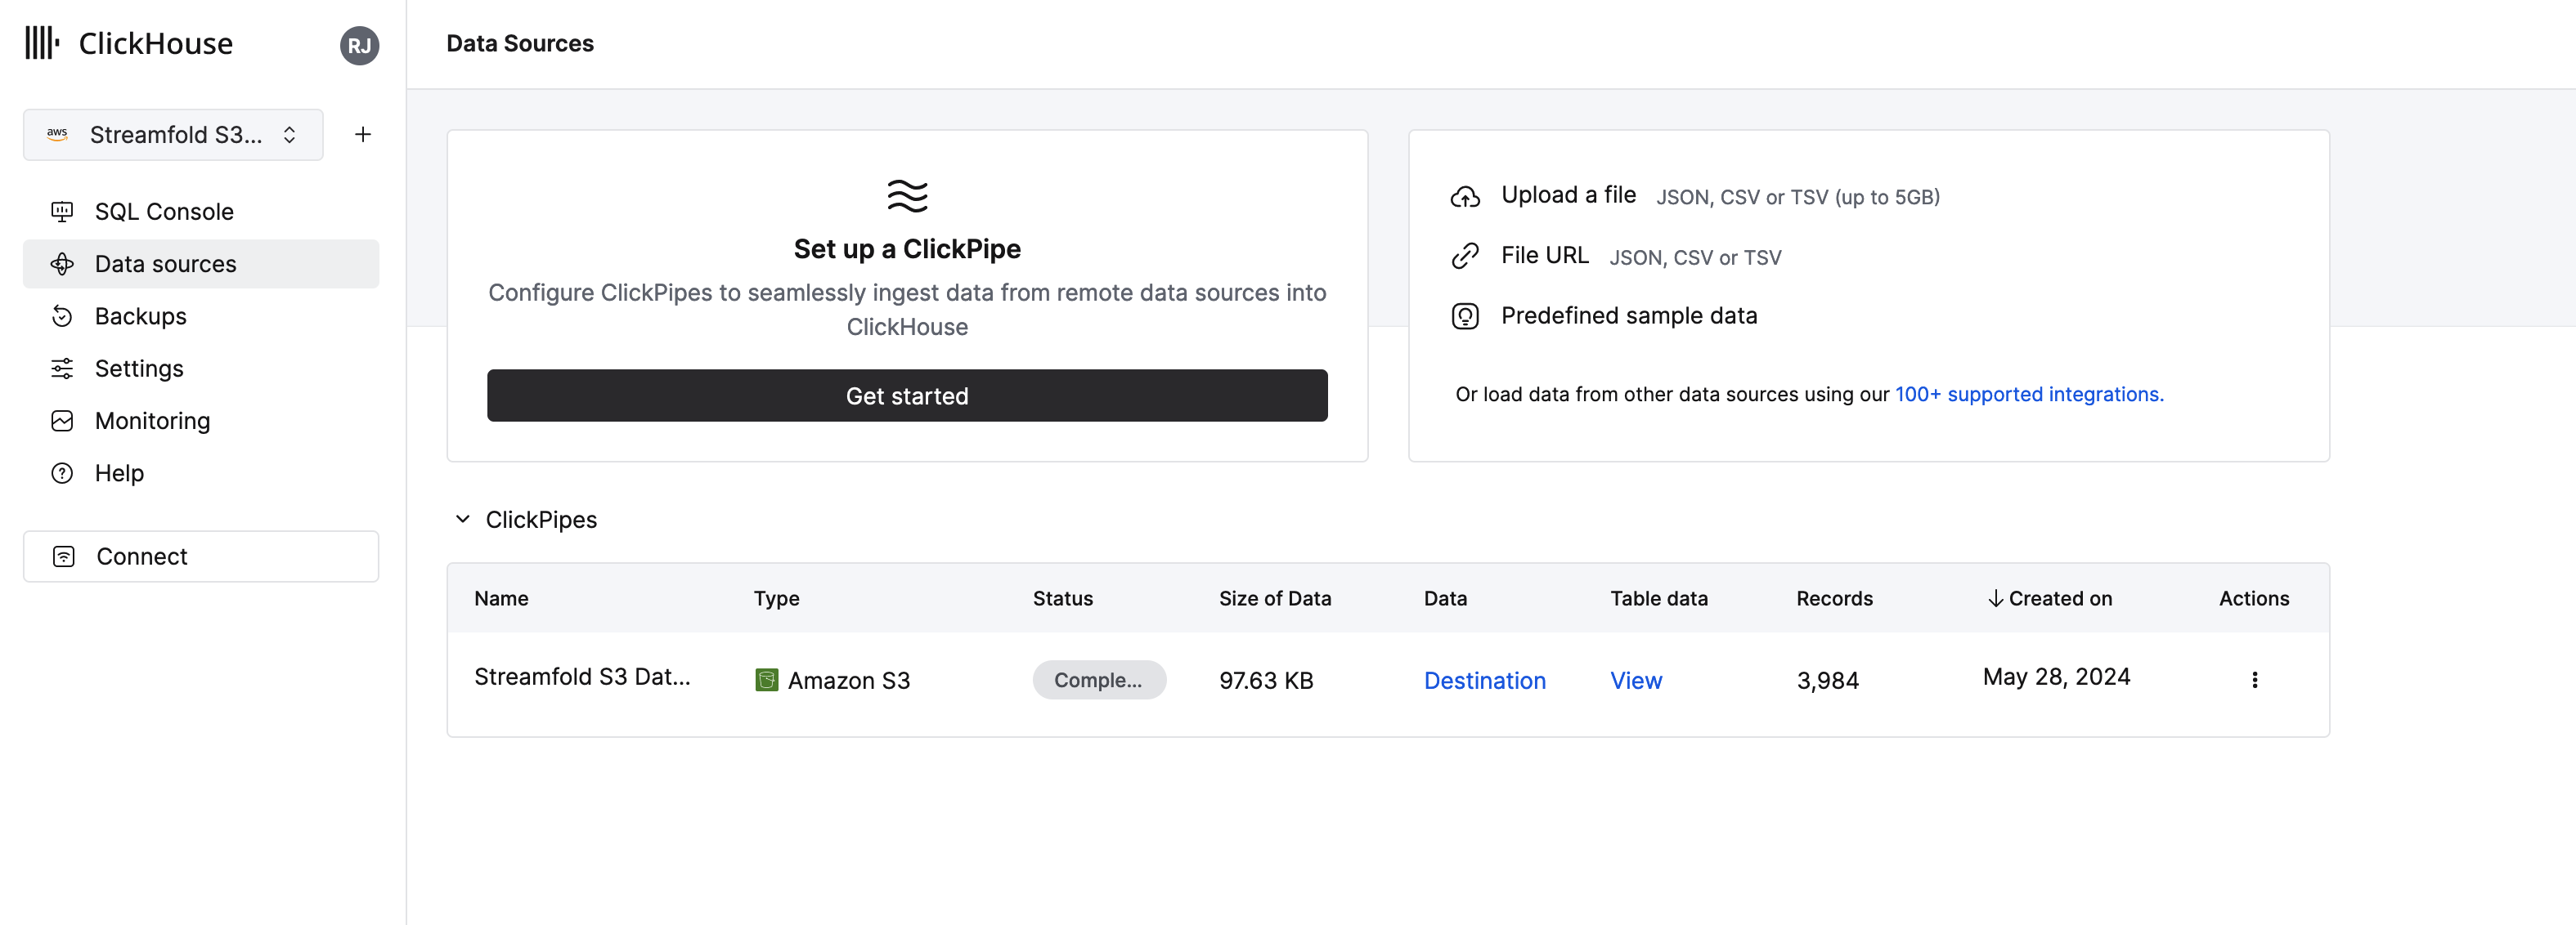The width and height of the screenshot is (2576, 925).
Task: Click the May 28, 2024 date cell
Action: 2056,677
